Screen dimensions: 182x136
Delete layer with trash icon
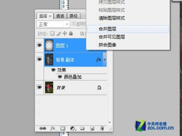[x=102, y=128]
